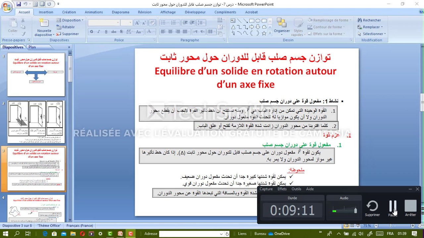Open the Office button menu
This screenshot has width=424, height=238.
7,7
